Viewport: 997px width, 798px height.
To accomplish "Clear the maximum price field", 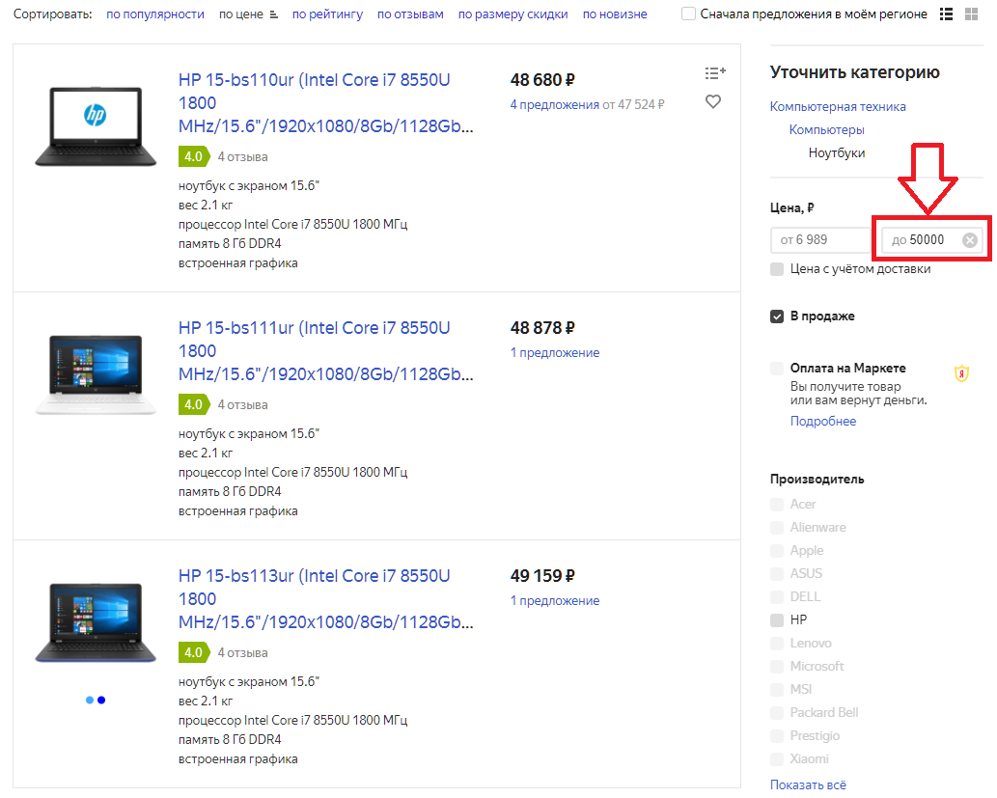I will 970,239.
